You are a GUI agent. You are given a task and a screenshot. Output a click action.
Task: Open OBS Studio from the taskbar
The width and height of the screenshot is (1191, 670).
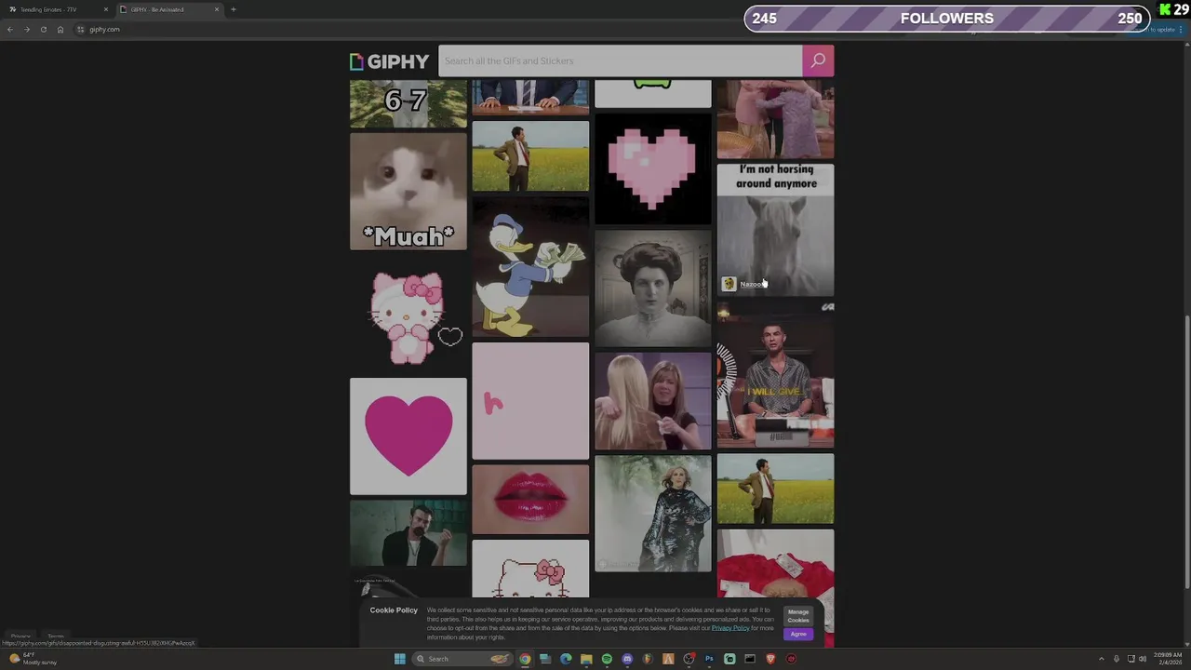point(689,659)
